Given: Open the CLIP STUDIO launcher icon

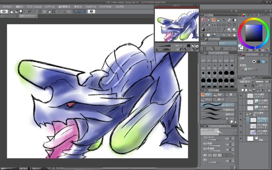Looking at the screenshot, I should (4, 12).
